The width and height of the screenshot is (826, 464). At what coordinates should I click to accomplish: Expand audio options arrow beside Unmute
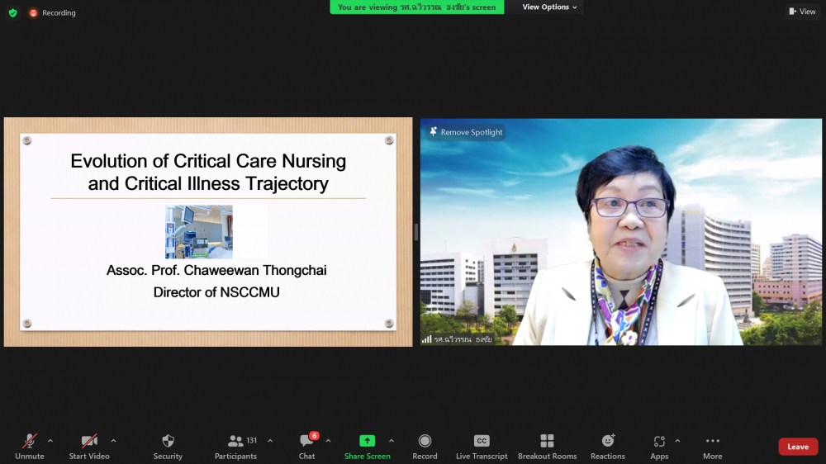click(x=50, y=441)
